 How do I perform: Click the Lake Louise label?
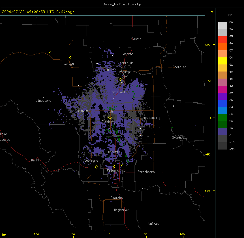(x=5, y=137)
